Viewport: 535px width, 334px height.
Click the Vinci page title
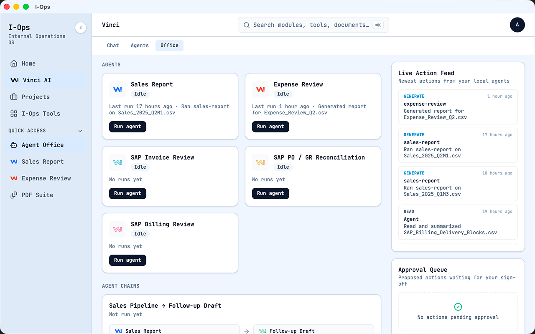(111, 25)
